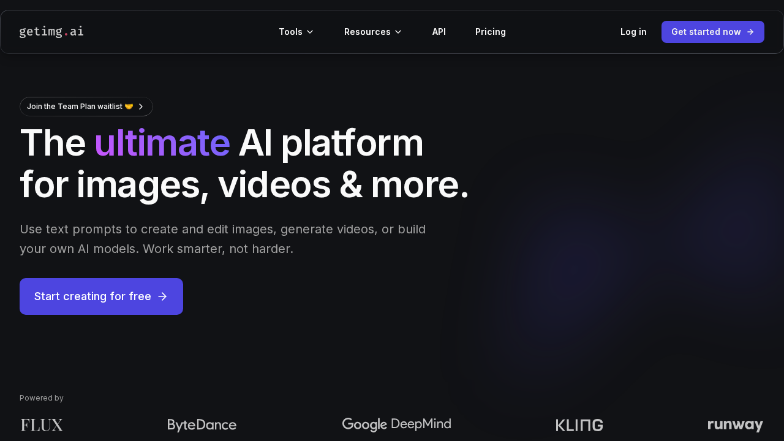This screenshot has height=441, width=784.
Task: Click the FLUX partner logo
Action: (41, 424)
